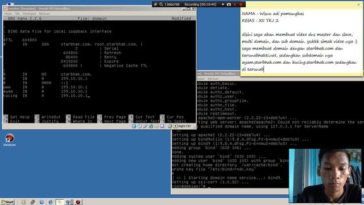Viewport: 364px width, 205px height.
Task: Click the '2419200' Expire value in nano
Action: click(69, 61)
